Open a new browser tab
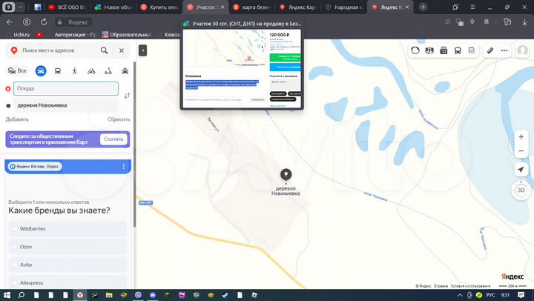 [423, 7]
